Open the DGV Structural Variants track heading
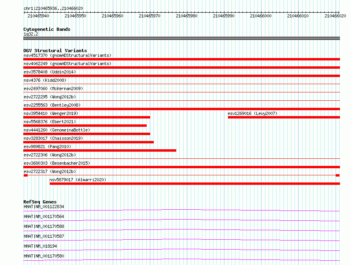 point(55,51)
